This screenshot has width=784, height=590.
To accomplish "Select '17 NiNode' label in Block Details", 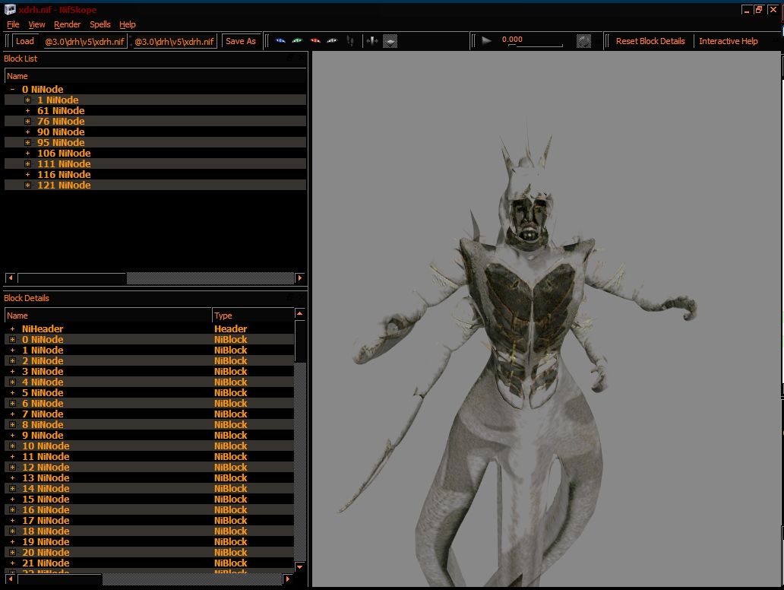I will tap(46, 521).
